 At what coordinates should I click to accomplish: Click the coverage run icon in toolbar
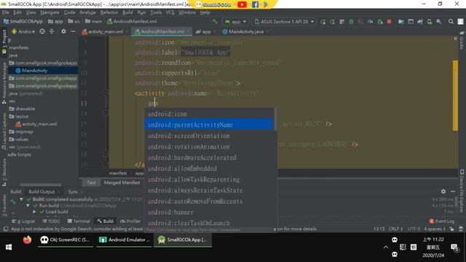[361, 22]
